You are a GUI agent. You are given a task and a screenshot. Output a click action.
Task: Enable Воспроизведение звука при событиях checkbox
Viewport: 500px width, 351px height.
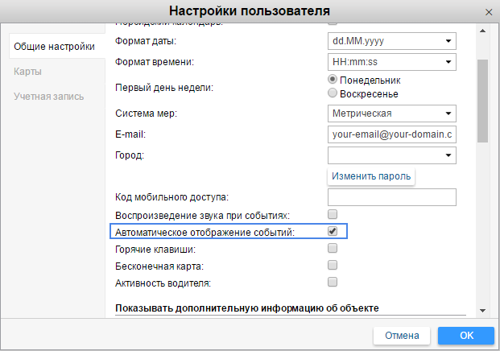[333, 215]
